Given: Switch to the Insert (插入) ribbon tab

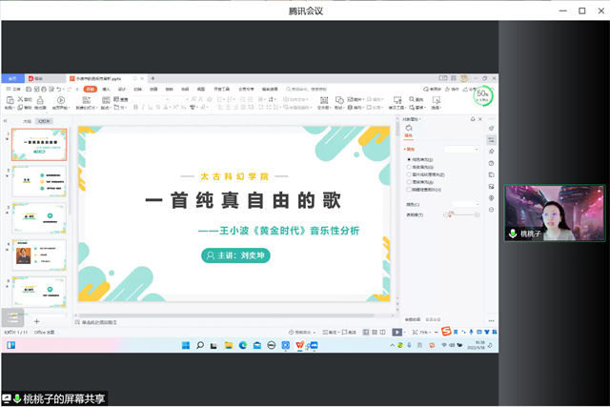Looking at the screenshot, I should point(106,89).
